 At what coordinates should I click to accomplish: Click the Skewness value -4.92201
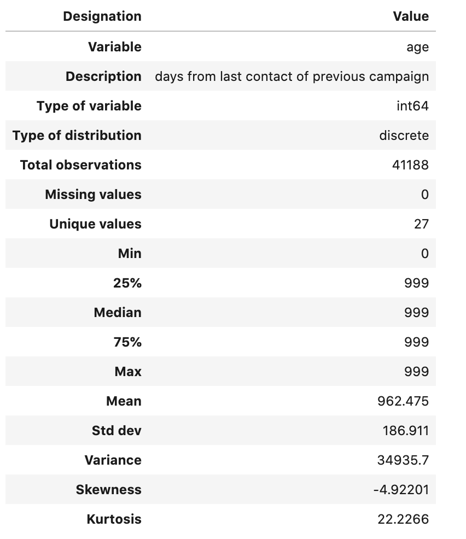401,490
